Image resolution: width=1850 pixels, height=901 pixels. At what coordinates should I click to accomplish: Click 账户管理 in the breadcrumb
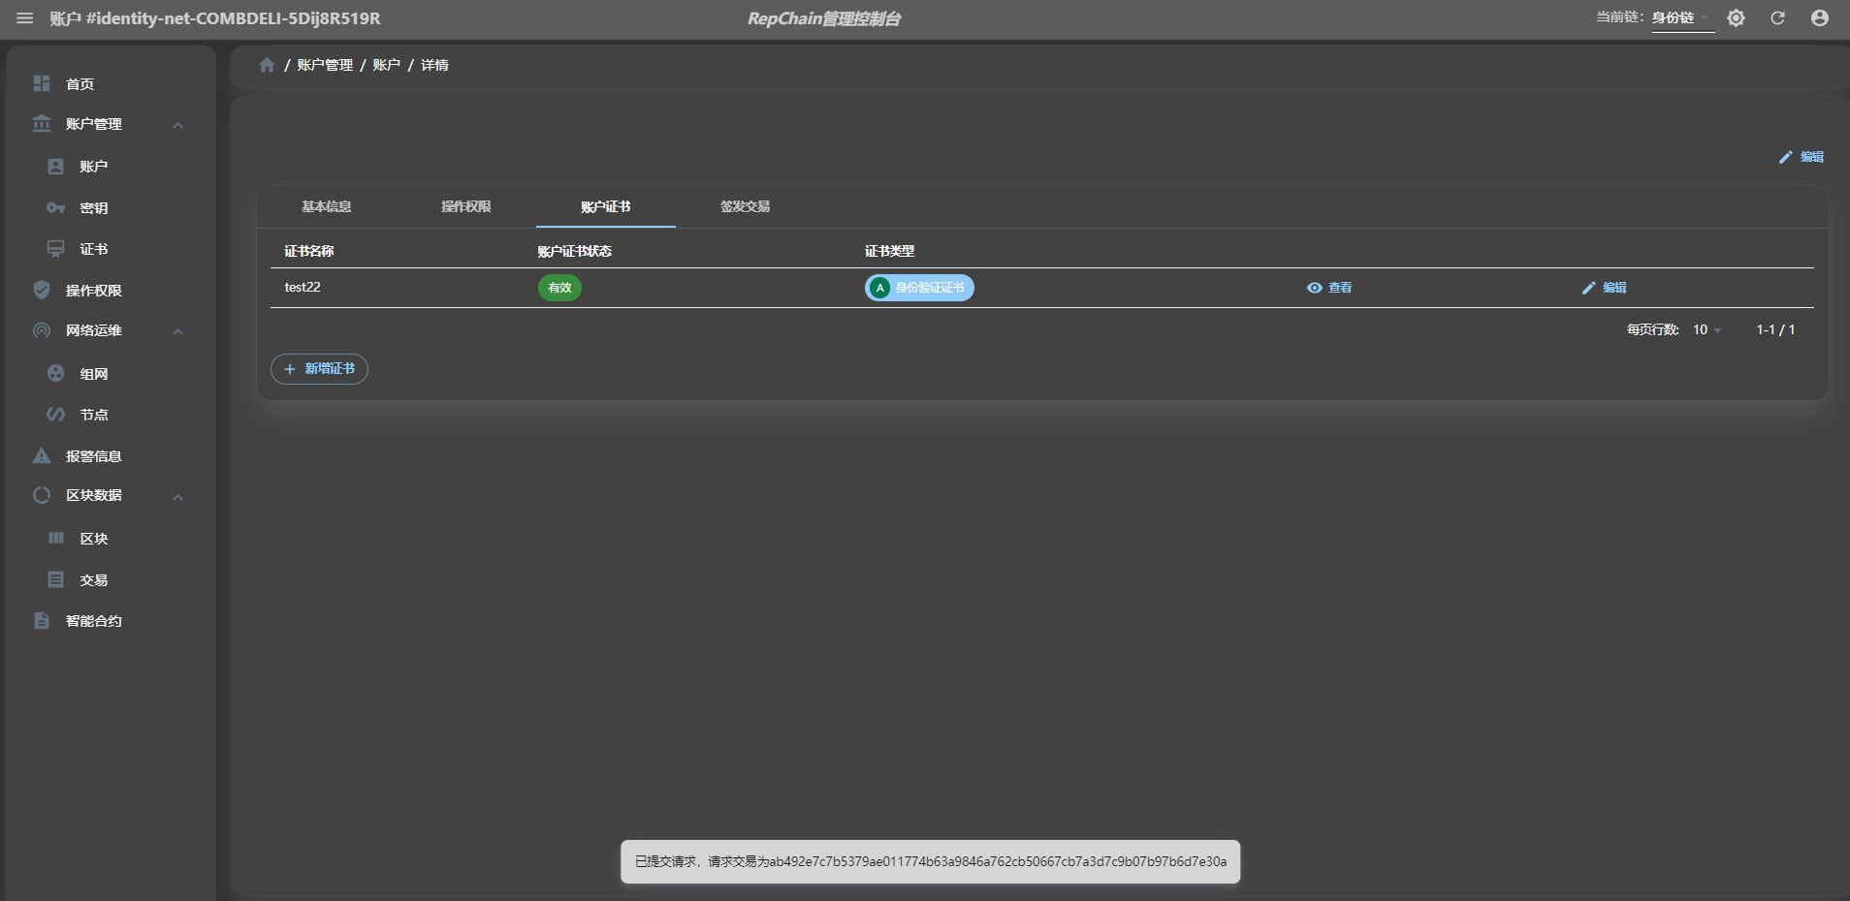(x=325, y=65)
